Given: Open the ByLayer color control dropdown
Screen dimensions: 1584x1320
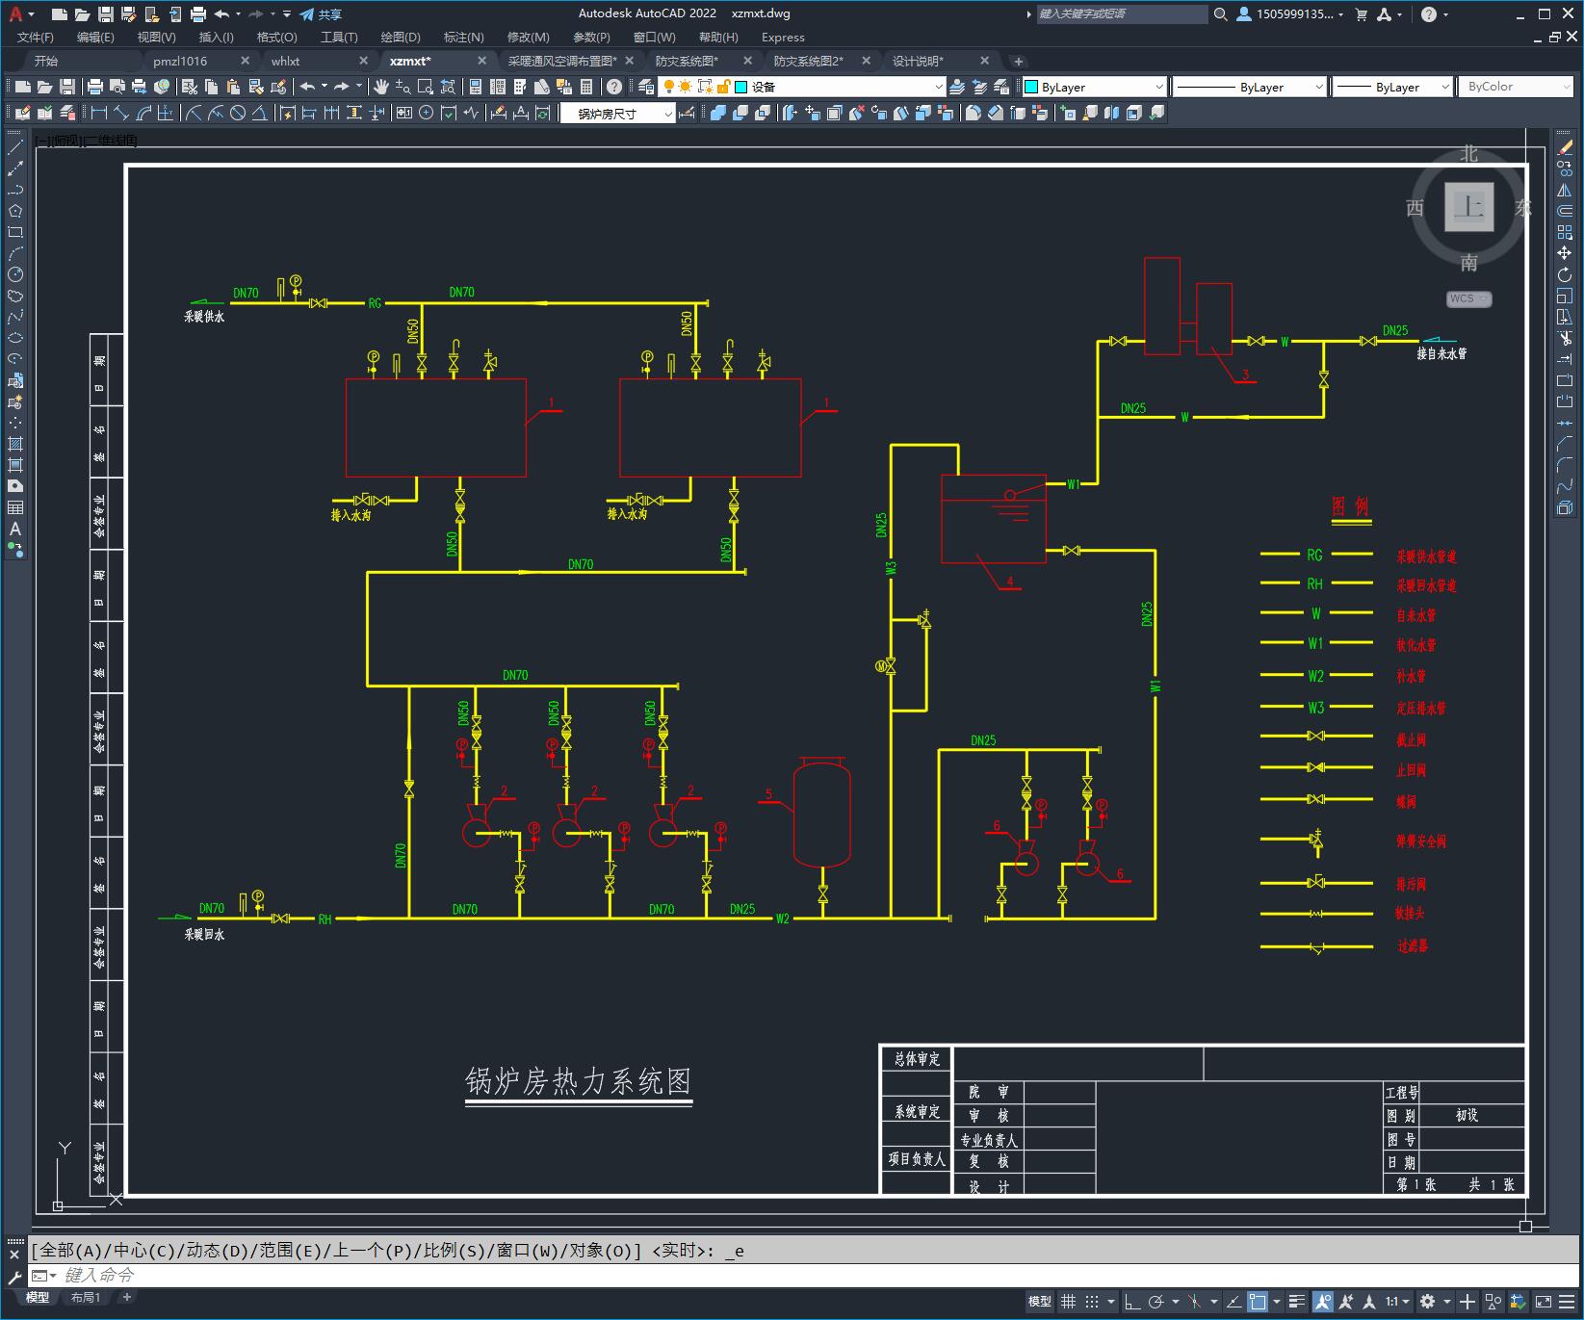Looking at the screenshot, I should pyautogui.click(x=1095, y=87).
